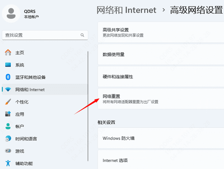Image resolution: width=224 pixels, height=169 pixels.
Task: Open the 网络重置 option
Action: pos(161,99)
